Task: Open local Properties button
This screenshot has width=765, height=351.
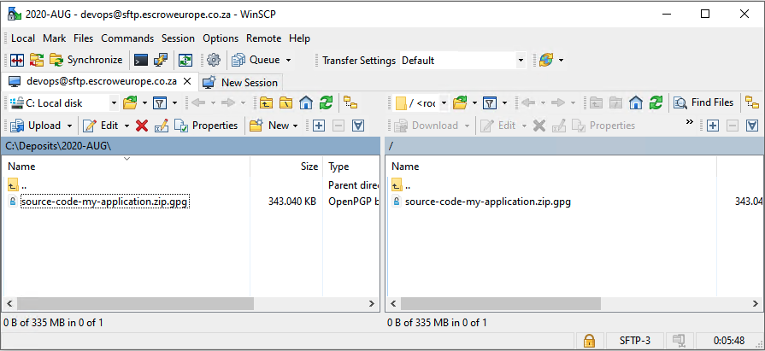Action: coord(206,126)
